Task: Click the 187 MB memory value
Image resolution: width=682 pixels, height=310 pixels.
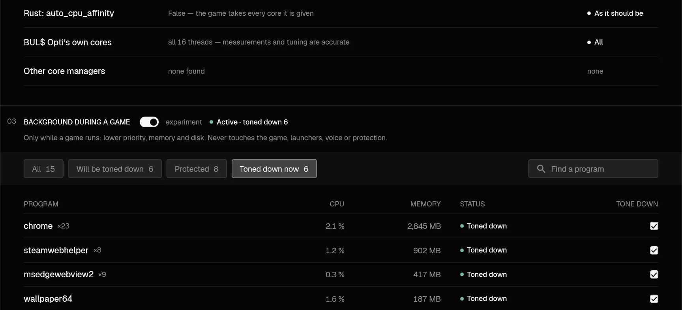Action: click(427, 299)
